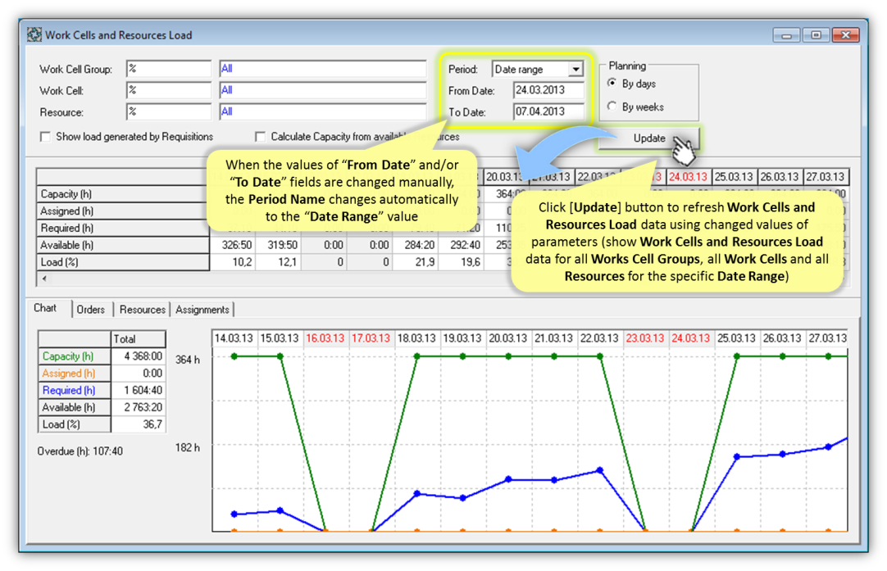
Task: Click the 4 368:00 total capacity value
Action: pyautogui.click(x=138, y=356)
